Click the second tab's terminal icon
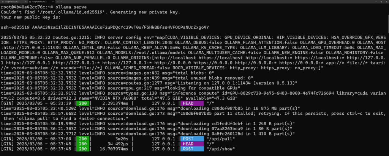 (30, 2)
